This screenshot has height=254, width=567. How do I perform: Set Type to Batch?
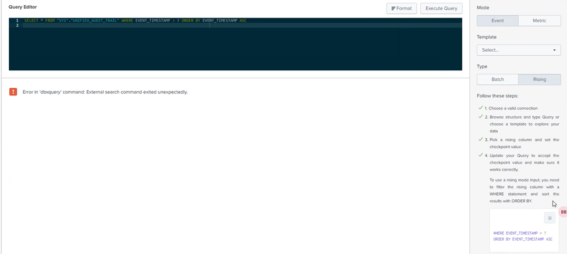pyautogui.click(x=497, y=79)
